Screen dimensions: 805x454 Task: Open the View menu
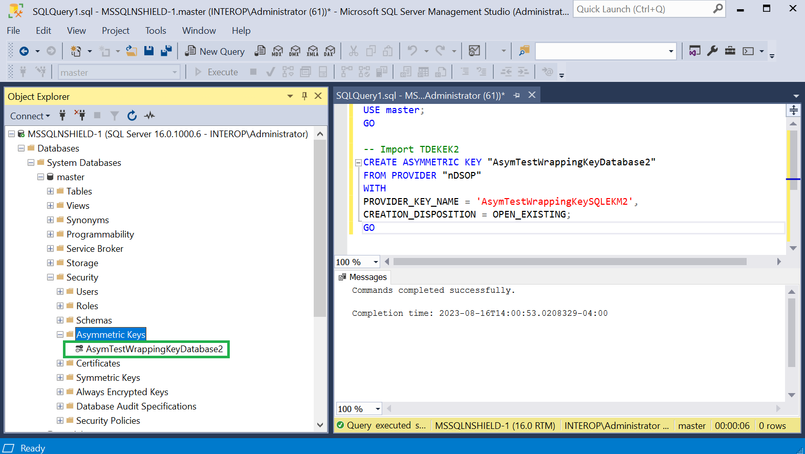76,31
